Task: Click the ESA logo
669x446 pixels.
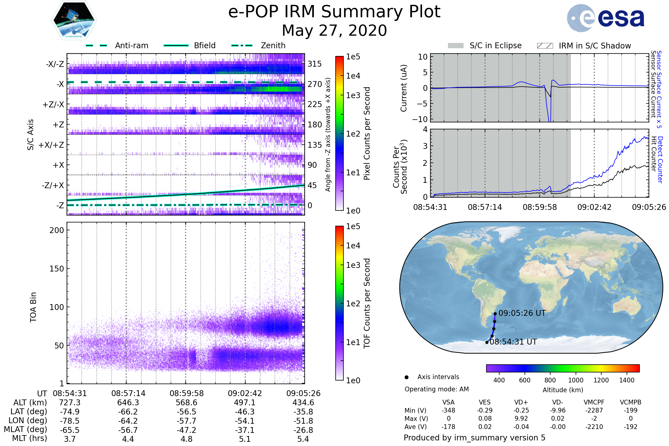Action: (605, 18)
